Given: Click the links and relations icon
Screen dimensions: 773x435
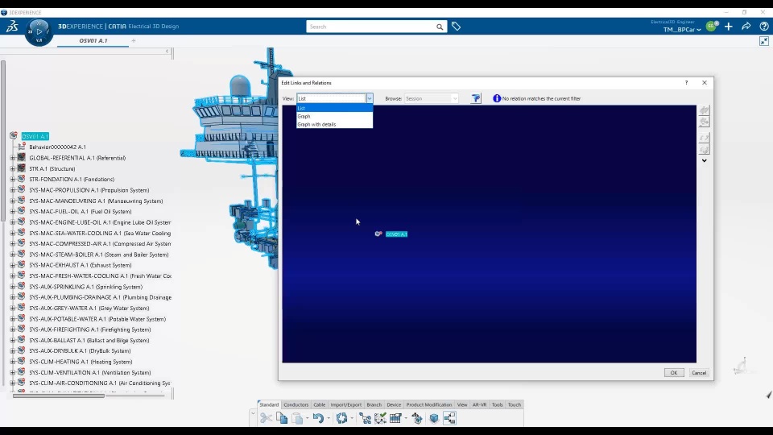Looking at the screenshot, I should [x=449, y=418].
